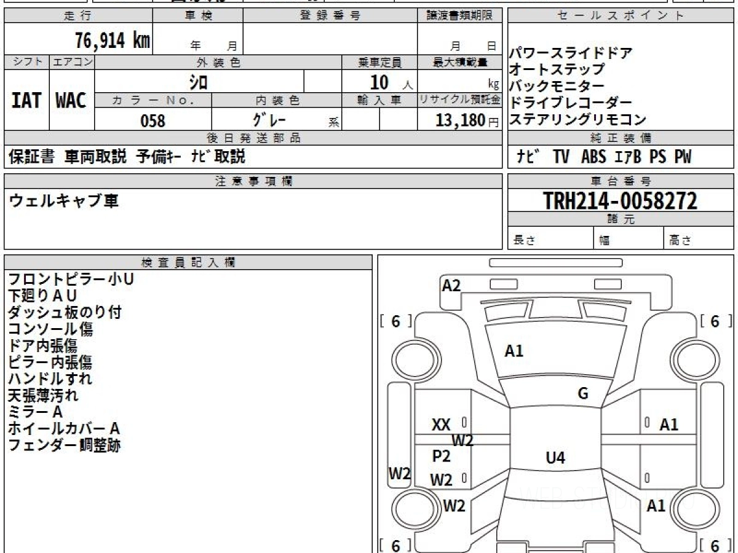Screen dimensions: 738x553
Task: Click the パワースライドドア sales point line
Action: coord(571,53)
